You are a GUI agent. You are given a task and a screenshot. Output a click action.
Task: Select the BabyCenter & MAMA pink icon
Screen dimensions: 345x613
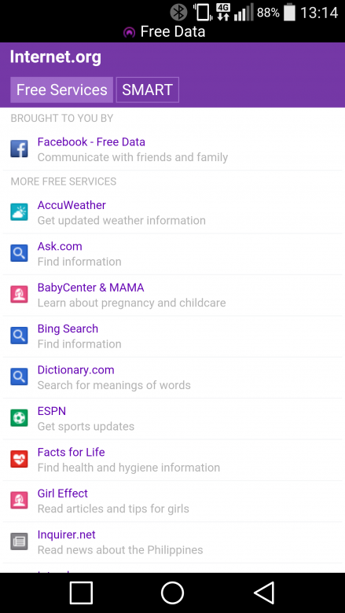tap(19, 295)
